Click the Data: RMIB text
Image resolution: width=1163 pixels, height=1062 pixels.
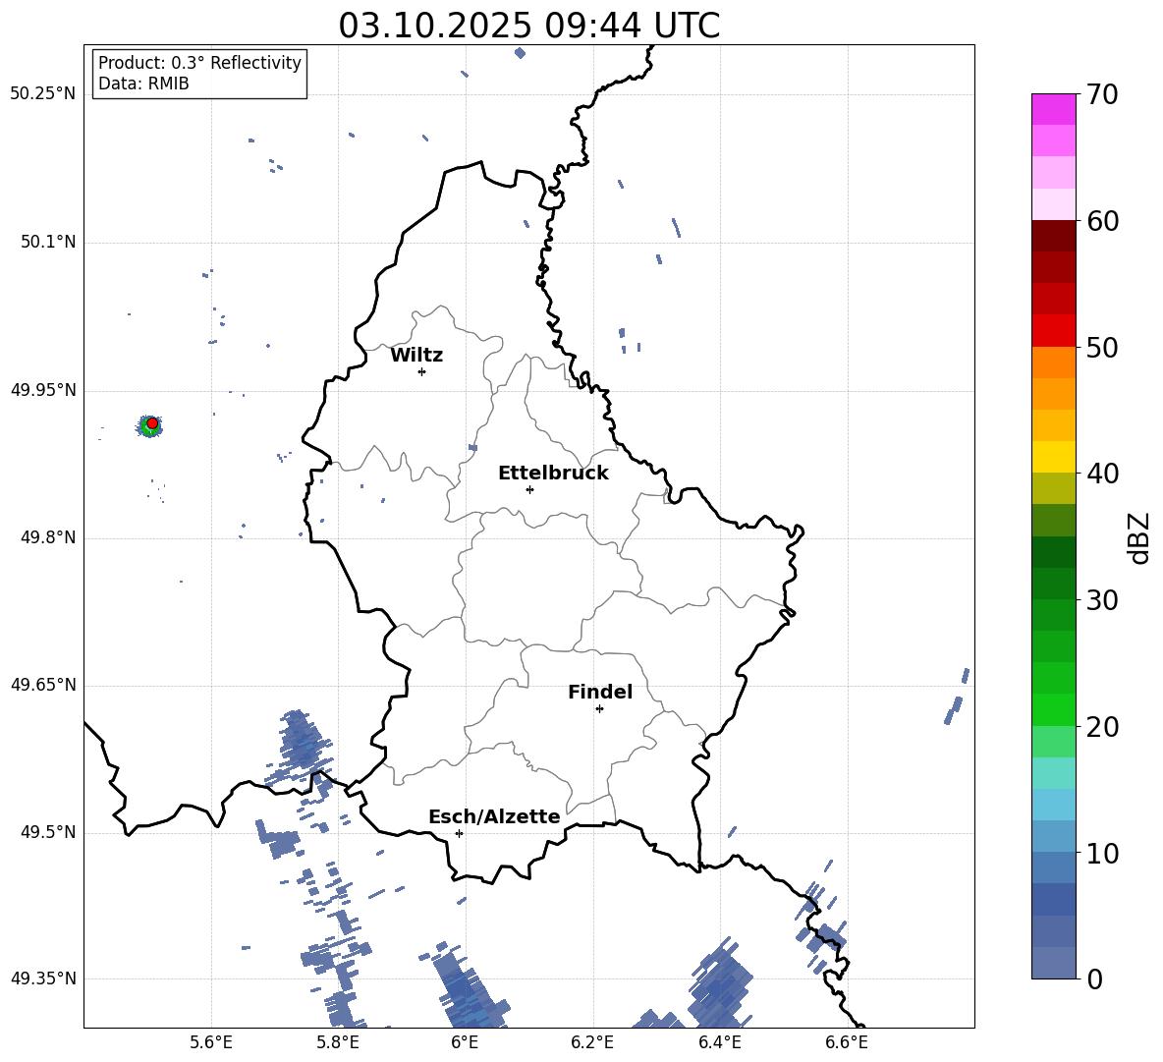[143, 84]
